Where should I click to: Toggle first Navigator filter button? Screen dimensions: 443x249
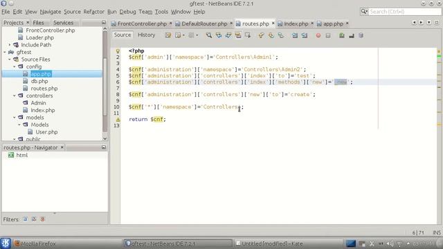(26, 219)
